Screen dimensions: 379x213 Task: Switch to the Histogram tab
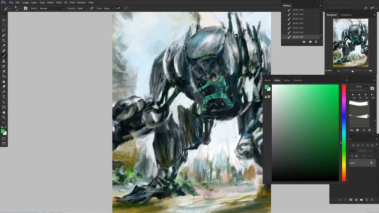346,15
